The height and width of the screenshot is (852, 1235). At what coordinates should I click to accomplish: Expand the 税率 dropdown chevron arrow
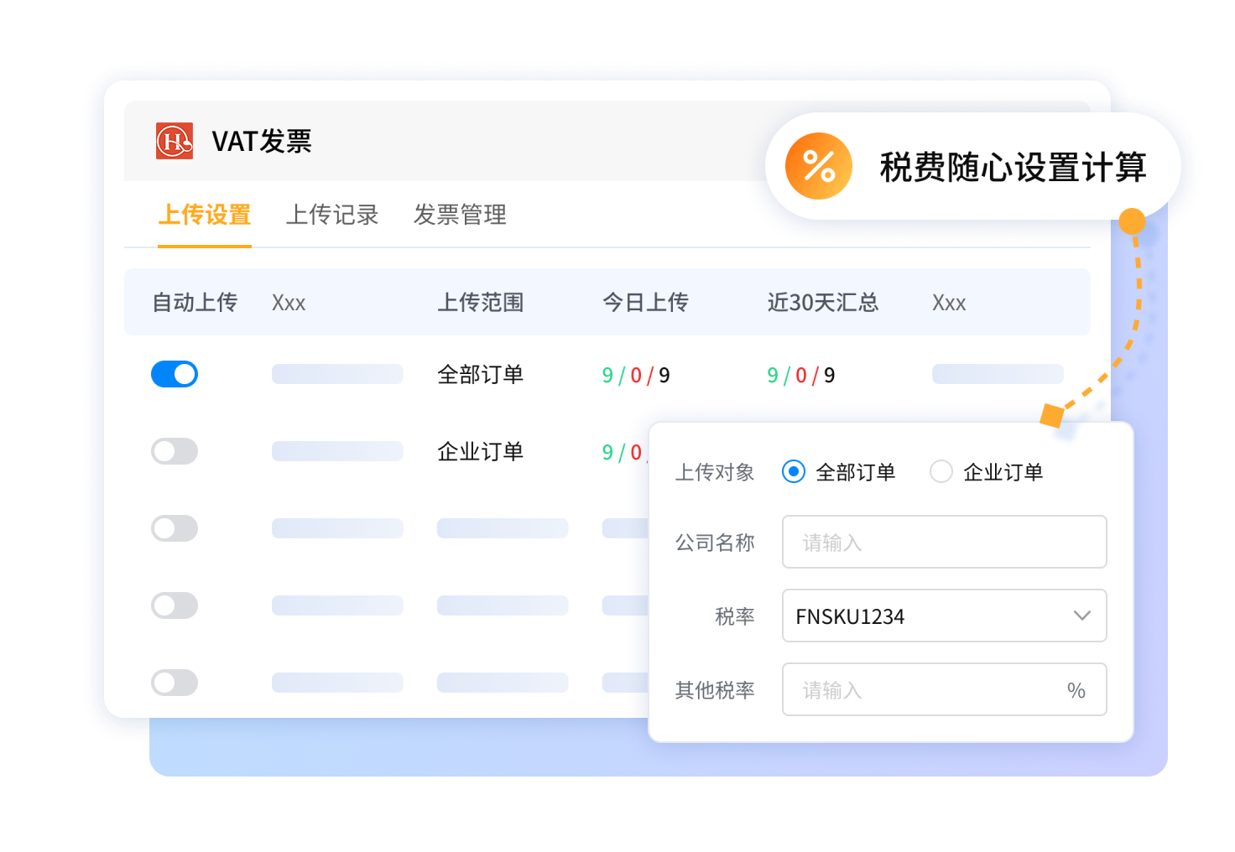coord(1081,616)
